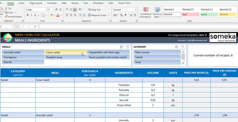238x122 pixels.
Task: Apply Percent Style formatting
Action: click(x=121, y=15)
